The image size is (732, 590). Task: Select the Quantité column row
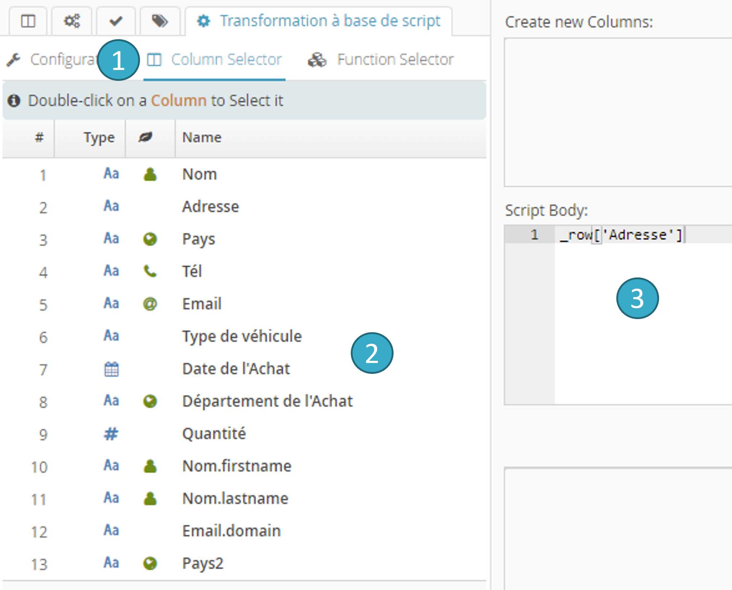pyautogui.click(x=244, y=434)
